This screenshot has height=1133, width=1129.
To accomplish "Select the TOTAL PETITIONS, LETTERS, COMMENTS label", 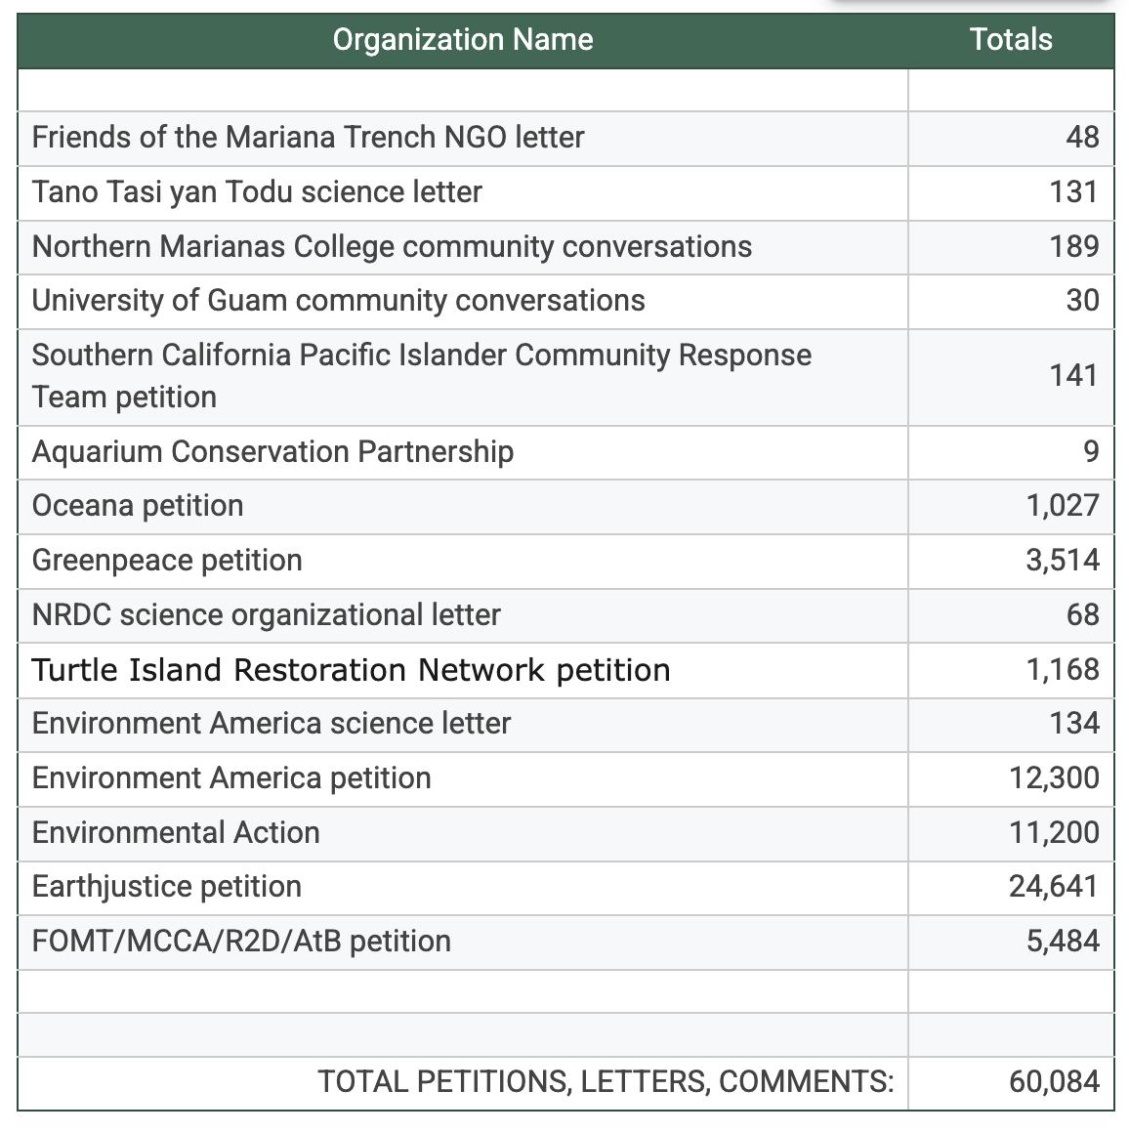I will click(605, 1082).
